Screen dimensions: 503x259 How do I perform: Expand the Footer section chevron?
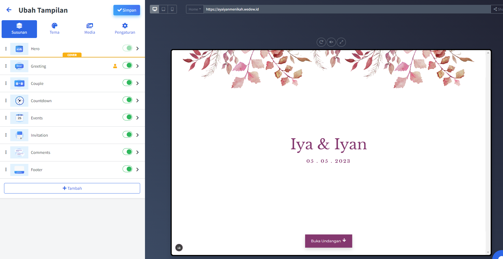point(137,170)
